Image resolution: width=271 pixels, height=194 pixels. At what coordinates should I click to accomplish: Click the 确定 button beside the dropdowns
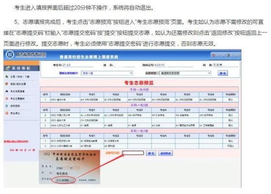point(223,73)
